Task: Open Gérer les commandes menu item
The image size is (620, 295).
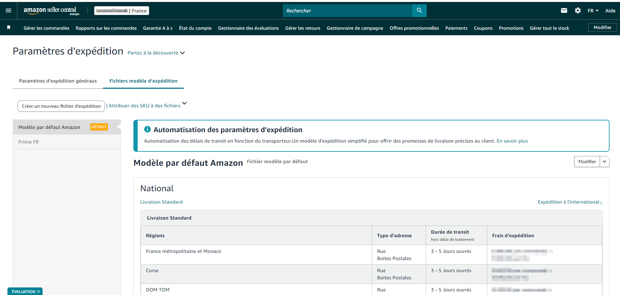Action: tap(46, 28)
